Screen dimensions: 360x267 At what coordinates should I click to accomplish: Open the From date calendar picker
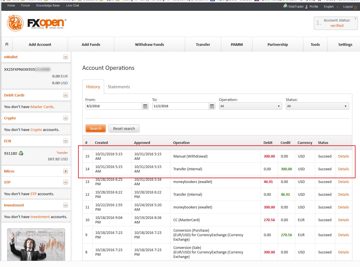(145, 106)
